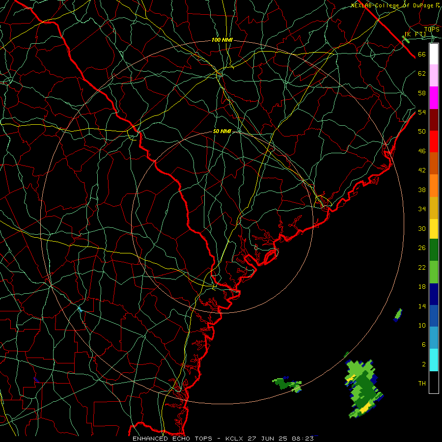The height and width of the screenshot is (442, 442).
Task: Click the "34" legend value
Action: (422, 209)
